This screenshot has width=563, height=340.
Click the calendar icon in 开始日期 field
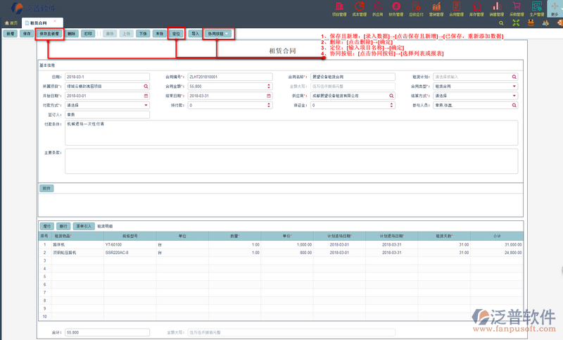pyautogui.click(x=146, y=96)
